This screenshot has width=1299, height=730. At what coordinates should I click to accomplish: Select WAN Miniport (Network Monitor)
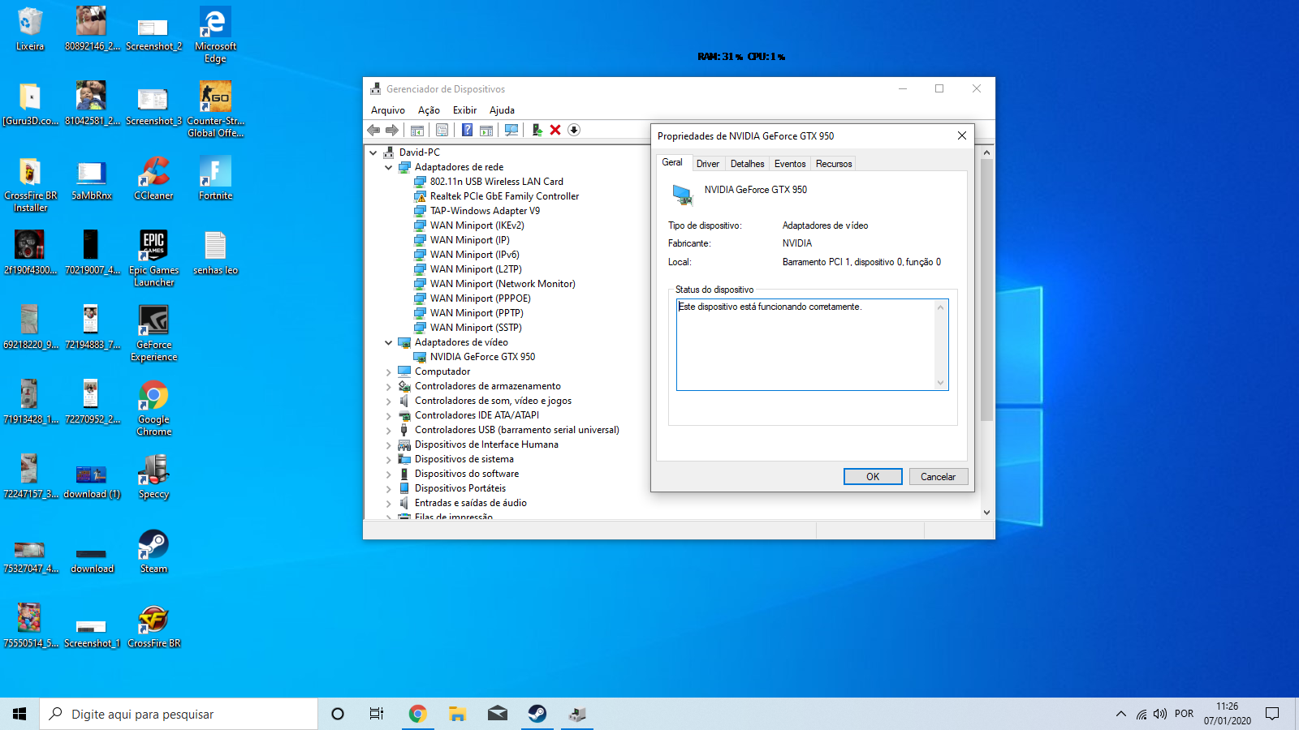point(503,284)
